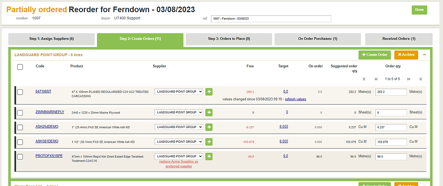
Task: Click the green Done button
Action: tap(419, 10)
